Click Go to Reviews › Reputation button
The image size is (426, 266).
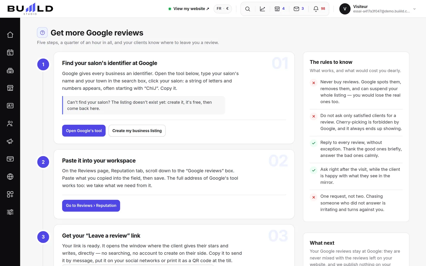91,206
